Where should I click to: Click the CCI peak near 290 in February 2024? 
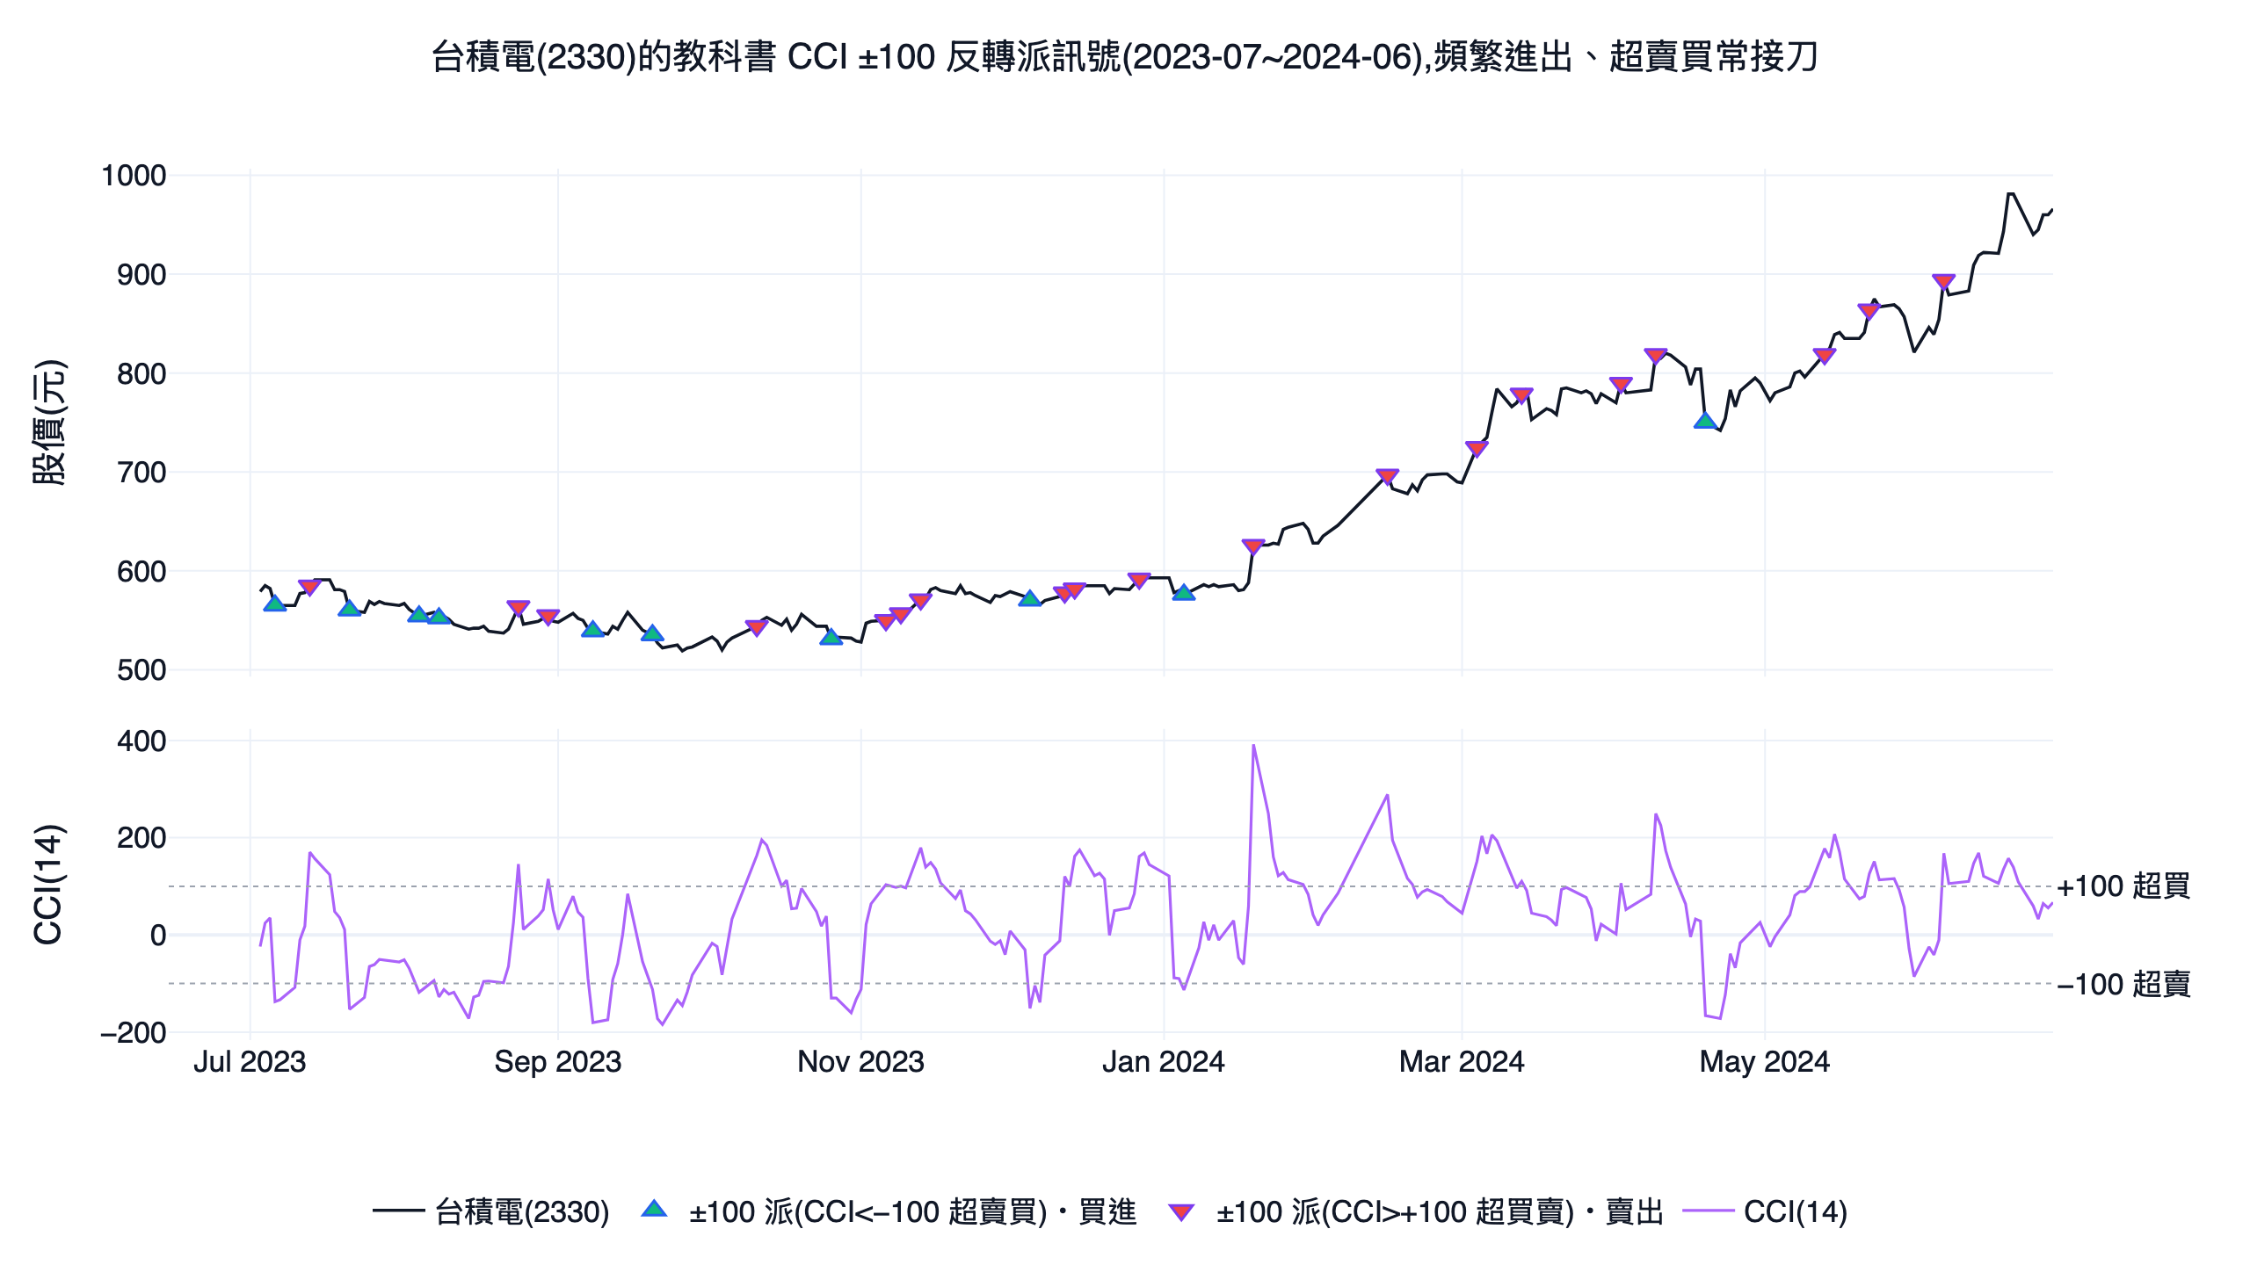pyautogui.click(x=1387, y=796)
